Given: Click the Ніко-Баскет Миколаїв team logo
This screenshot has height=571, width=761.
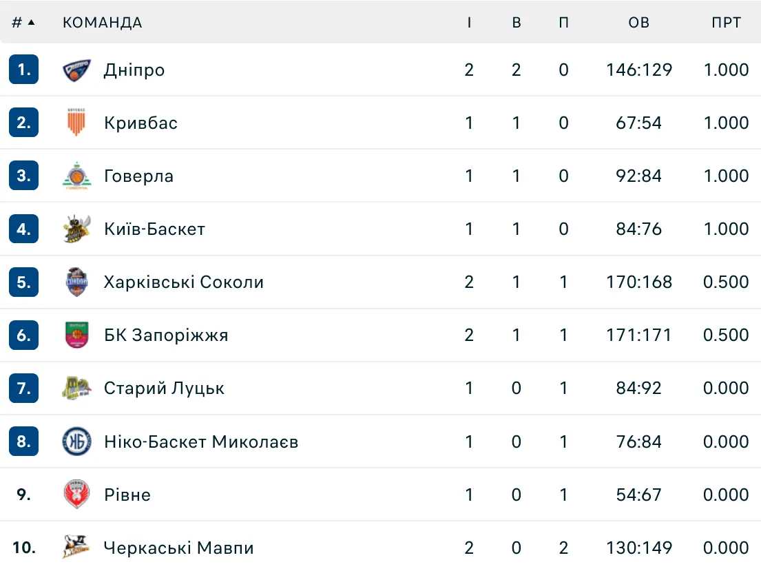Looking at the screenshot, I should point(76,442).
